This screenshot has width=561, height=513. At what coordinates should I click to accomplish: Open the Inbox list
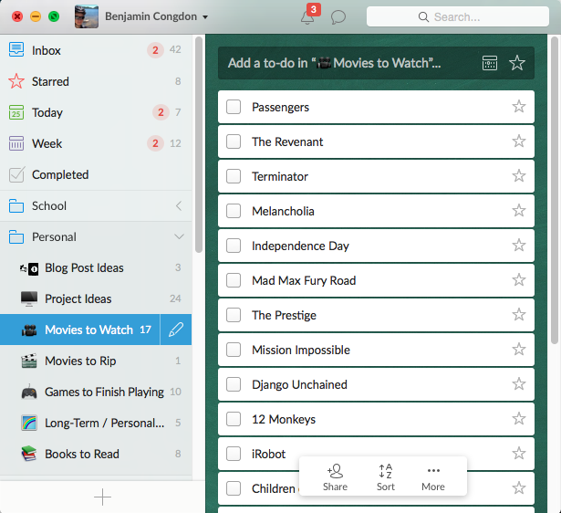click(x=96, y=50)
